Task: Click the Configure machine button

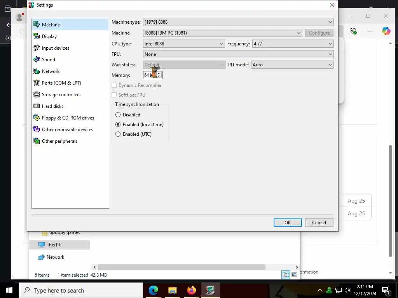Action: pyautogui.click(x=319, y=33)
